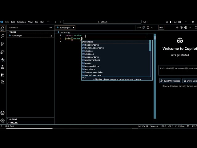Toggle the bottom panel
Image resolution: width=197 pixels, height=148 pixels.
175,22
